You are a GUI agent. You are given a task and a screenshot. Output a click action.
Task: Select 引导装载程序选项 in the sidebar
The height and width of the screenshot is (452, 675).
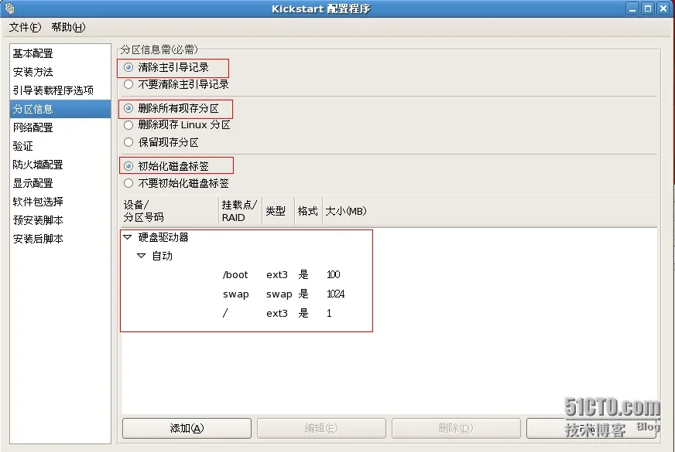click(60, 90)
